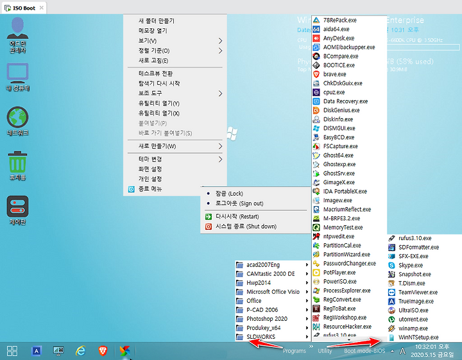Click the pinwheel icon on taskbar
The width and height of the screenshot is (462, 360).
tap(124, 351)
